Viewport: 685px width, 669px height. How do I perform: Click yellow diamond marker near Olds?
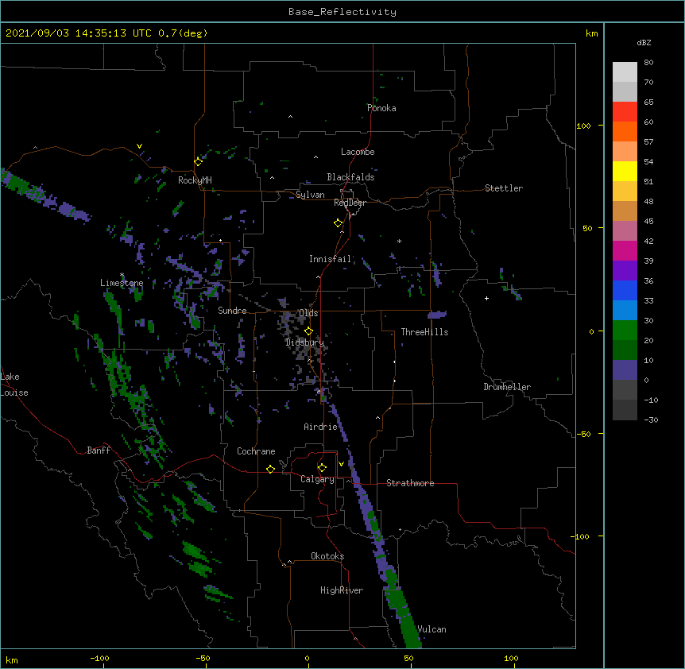(x=308, y=331)
